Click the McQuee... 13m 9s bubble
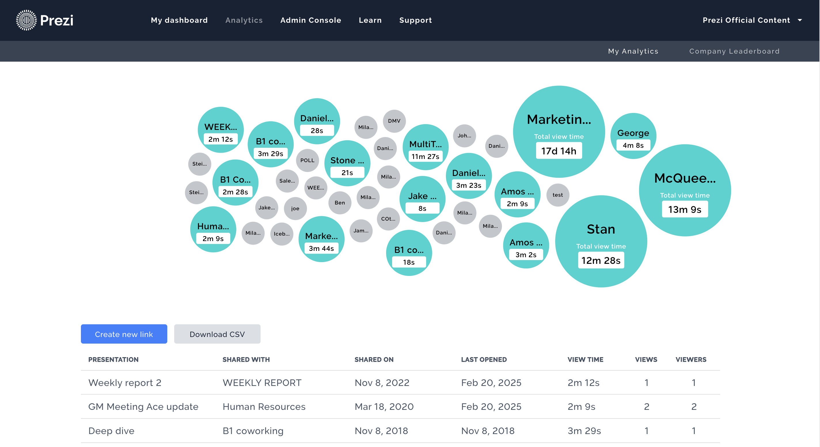Screen dimensions: 820x447 [x=684, y=190]
